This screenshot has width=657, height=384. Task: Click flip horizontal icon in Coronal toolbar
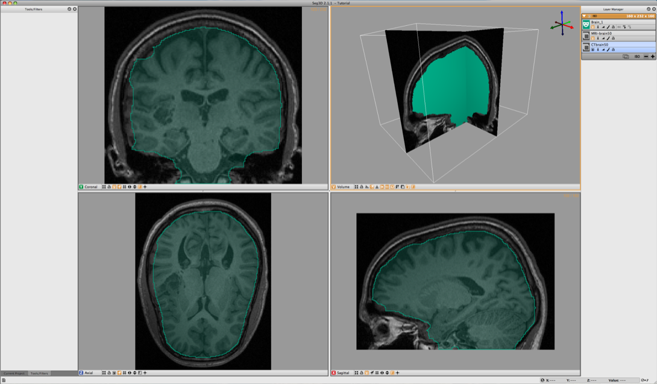point(130,186)
